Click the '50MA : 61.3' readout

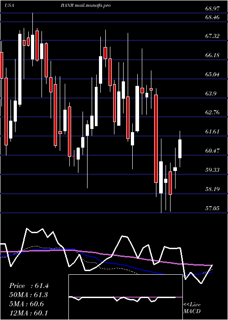[29, 295]
